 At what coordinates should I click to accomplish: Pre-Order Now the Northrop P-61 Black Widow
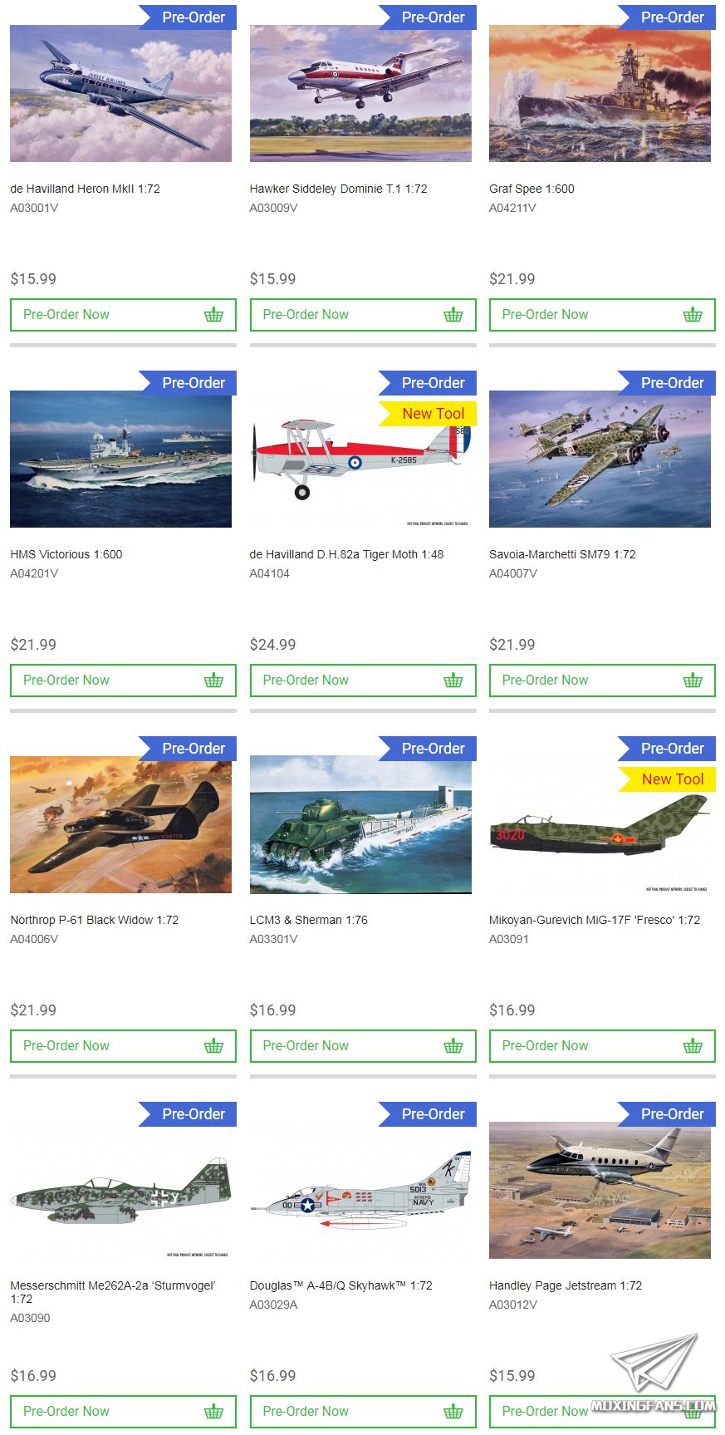123,1045
